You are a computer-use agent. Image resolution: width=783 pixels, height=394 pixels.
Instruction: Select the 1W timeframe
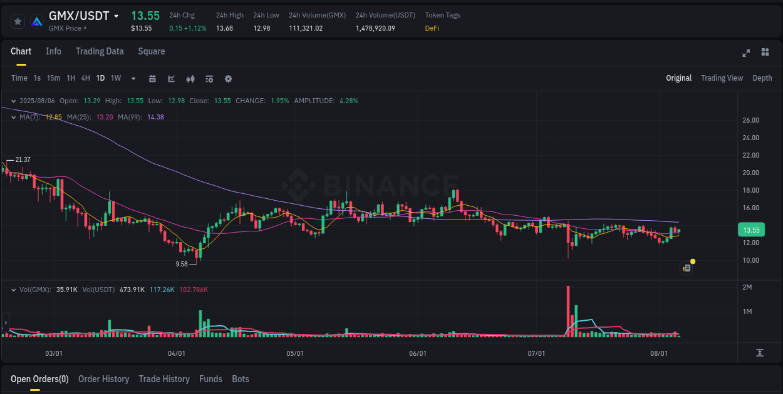(115, 78)
